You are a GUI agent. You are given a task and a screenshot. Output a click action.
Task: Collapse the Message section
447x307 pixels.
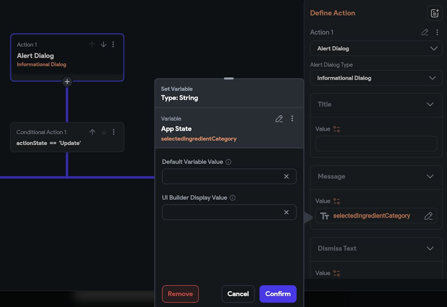(430, 177)
